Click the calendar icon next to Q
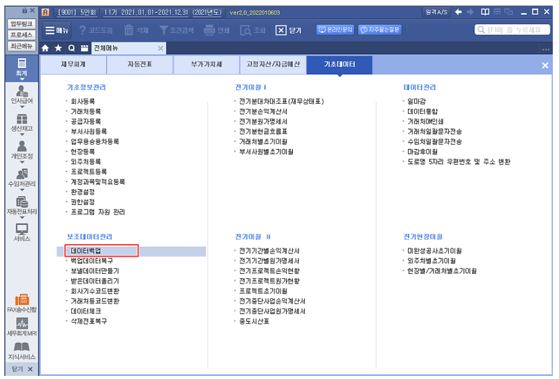 pyautogui.click(x=84, y=48)
